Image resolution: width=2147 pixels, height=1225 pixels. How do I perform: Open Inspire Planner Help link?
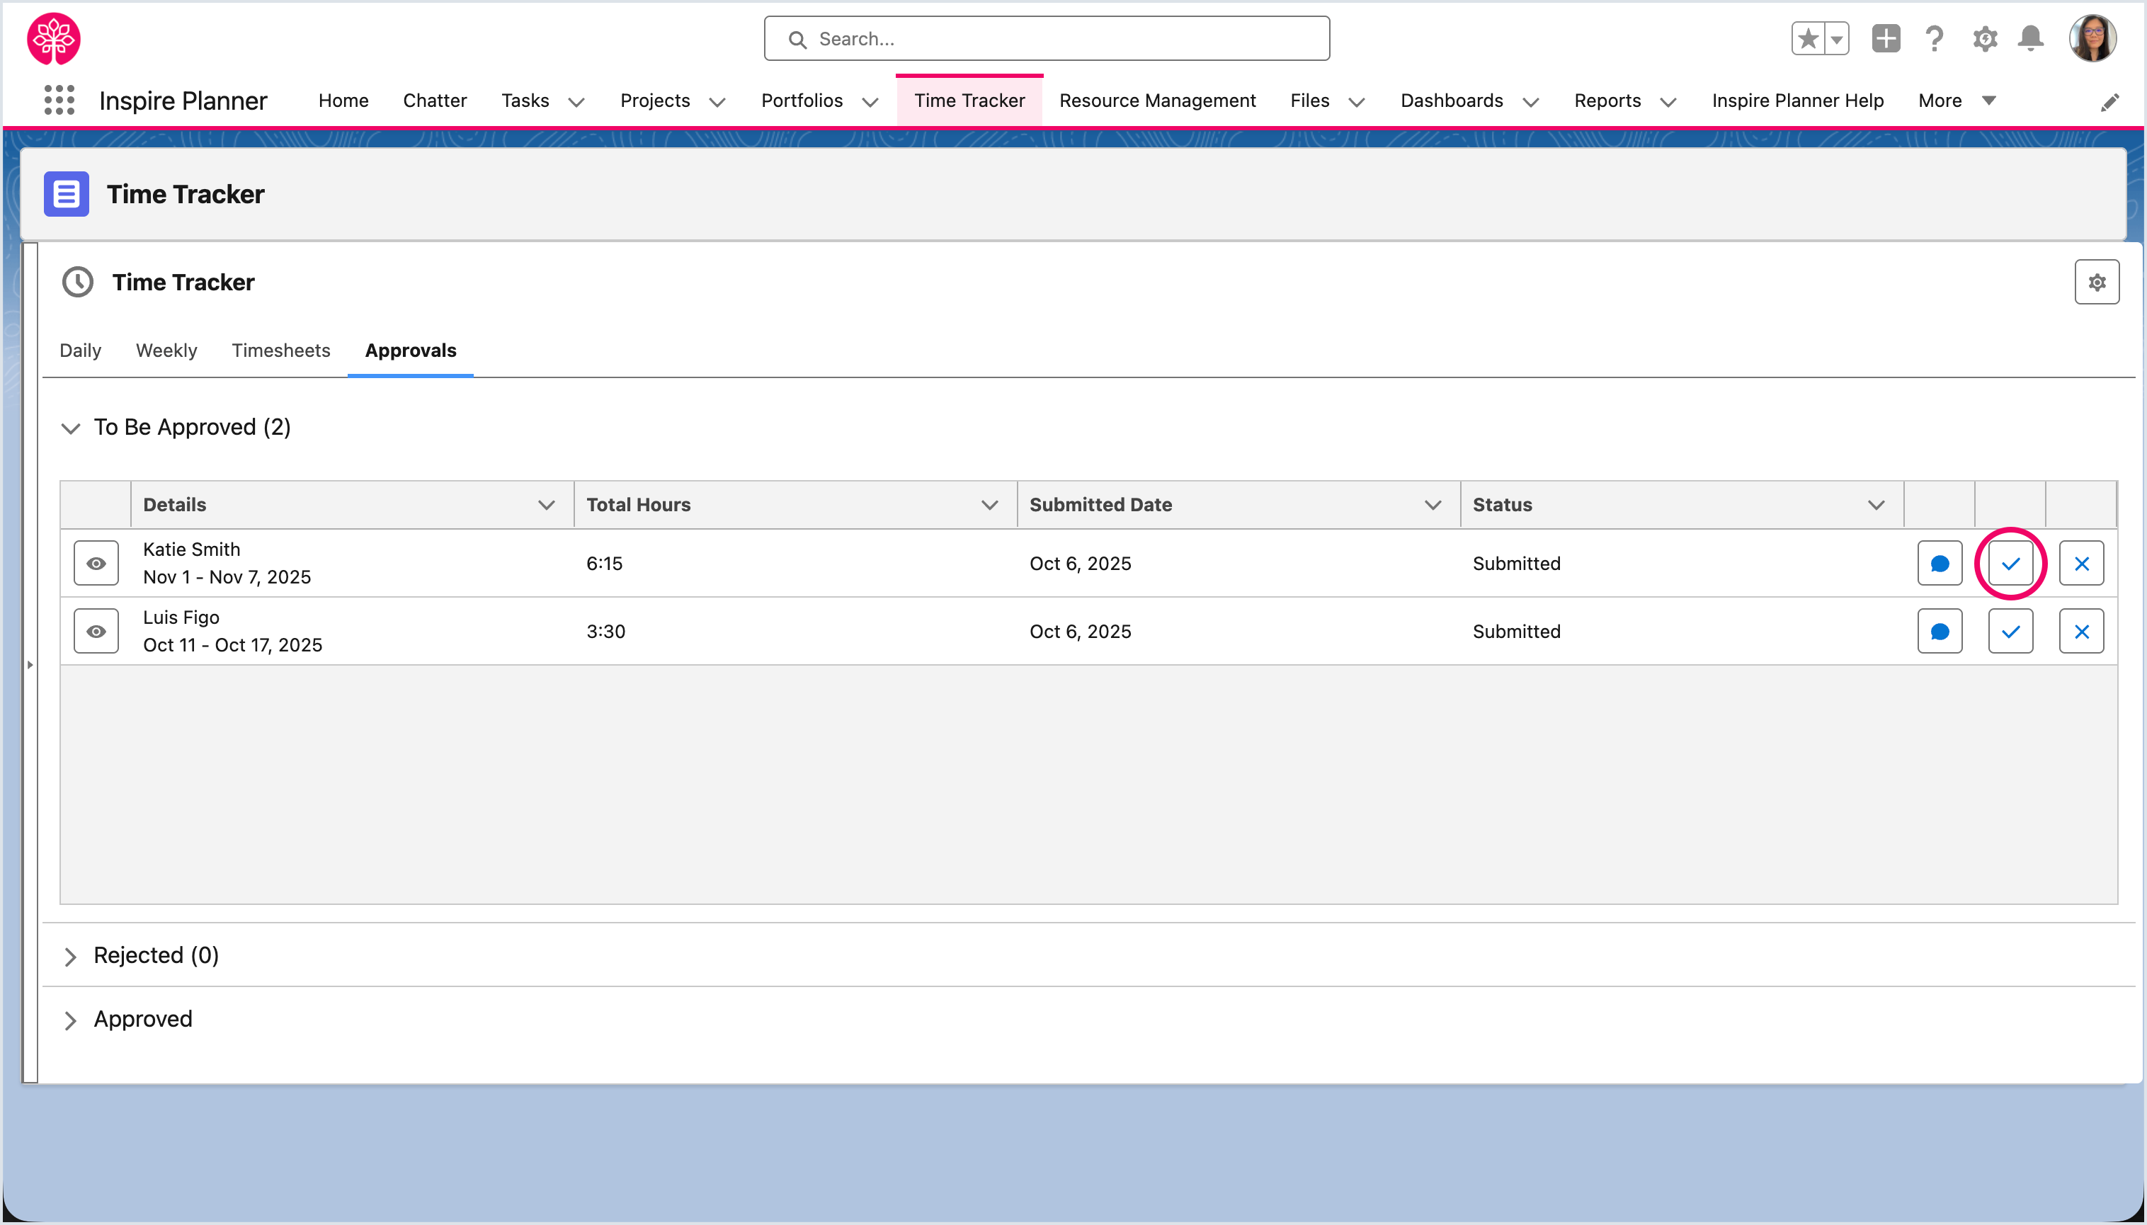pyautogui.click(x=1797, y=100)
